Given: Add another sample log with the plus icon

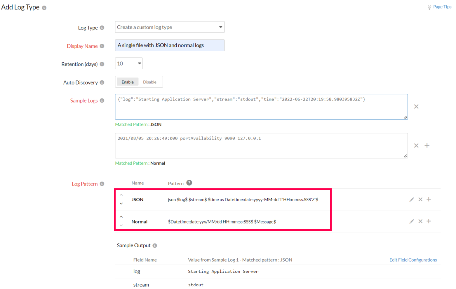Looking at the screenshot, I should click(x=427, y=145).
